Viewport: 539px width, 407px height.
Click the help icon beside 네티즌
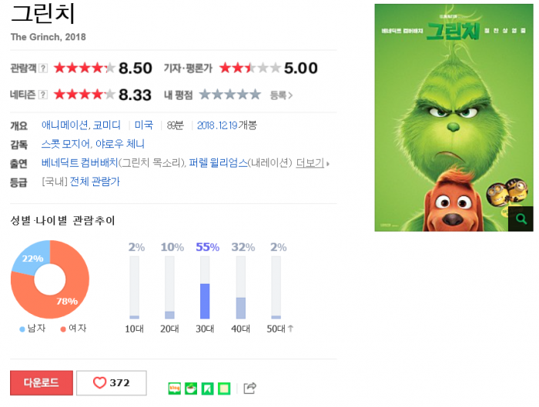pyautogui.click(x=43, y=95)
